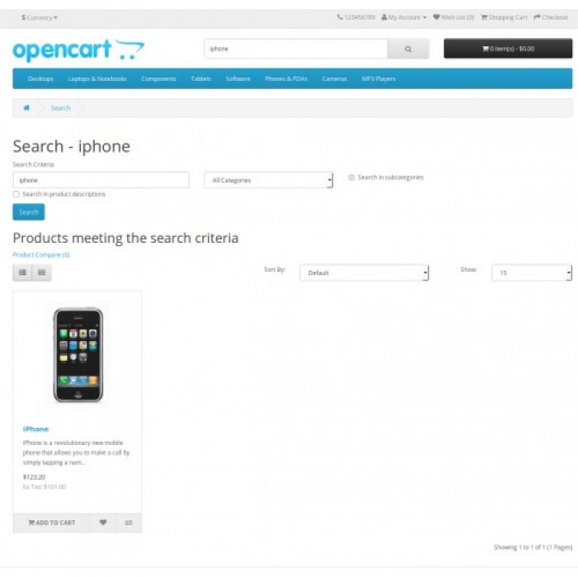
Task: Open Shopping Cart link in top bar
Action: (x=505, y=17)
